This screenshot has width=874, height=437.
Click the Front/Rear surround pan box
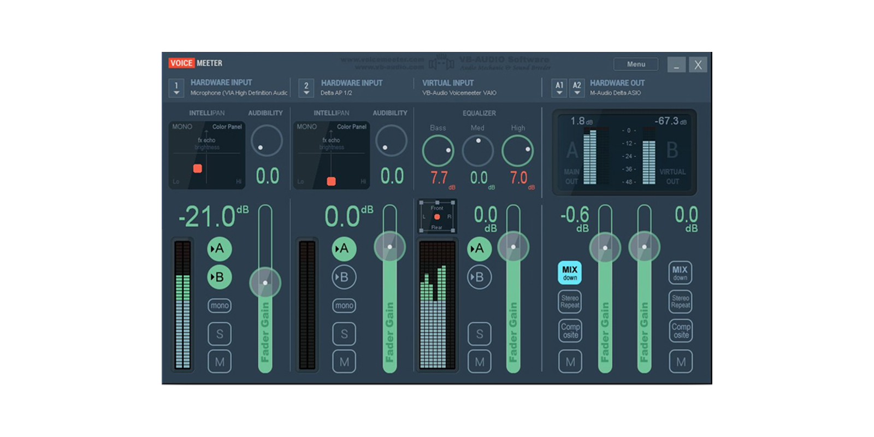(x=437, y=217)
